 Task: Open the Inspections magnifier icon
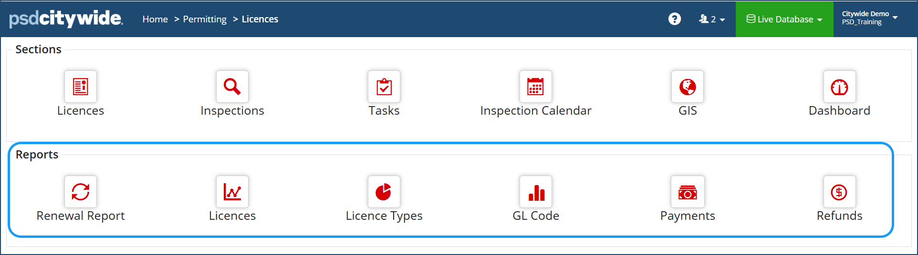(232, 87)
